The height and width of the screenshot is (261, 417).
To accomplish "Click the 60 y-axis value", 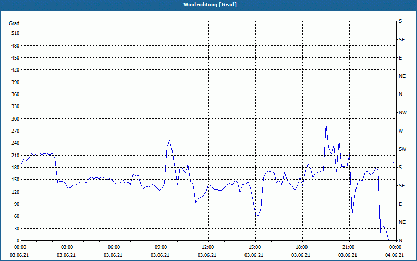I will point(17,216).
